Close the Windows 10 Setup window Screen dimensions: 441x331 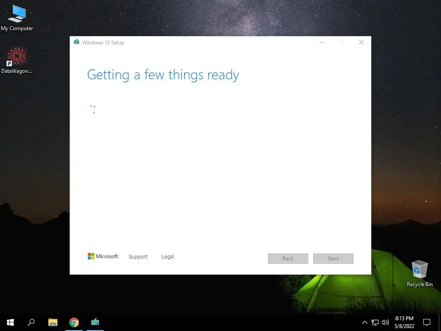[361, 43]
